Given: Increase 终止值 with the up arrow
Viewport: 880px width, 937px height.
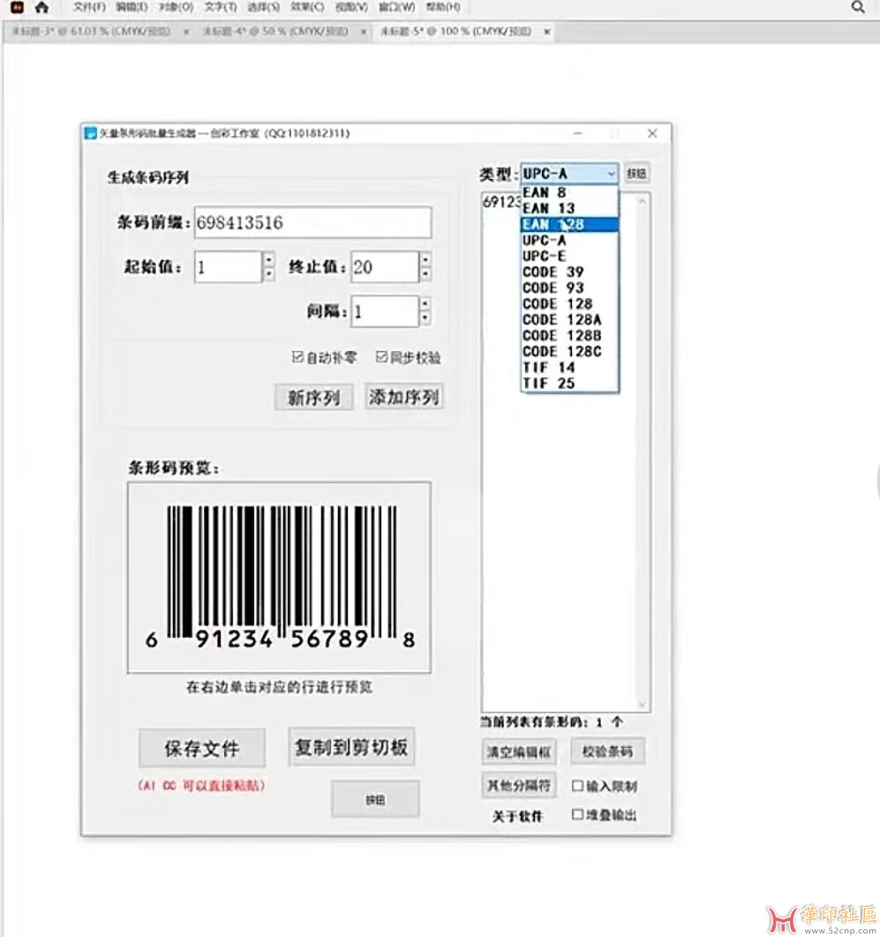Looking at the screenshot, I should 425,259.
